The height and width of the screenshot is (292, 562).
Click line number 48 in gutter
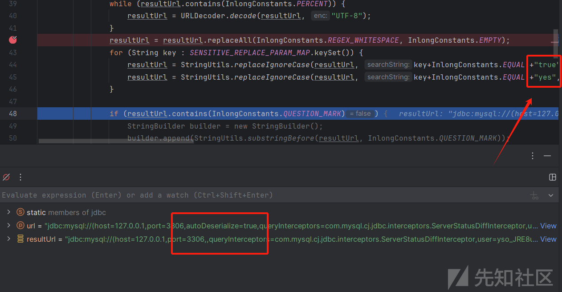click(x=13, y=114)
